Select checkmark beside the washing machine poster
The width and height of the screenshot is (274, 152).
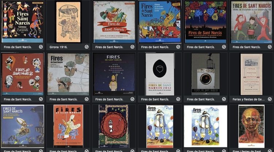224,99
